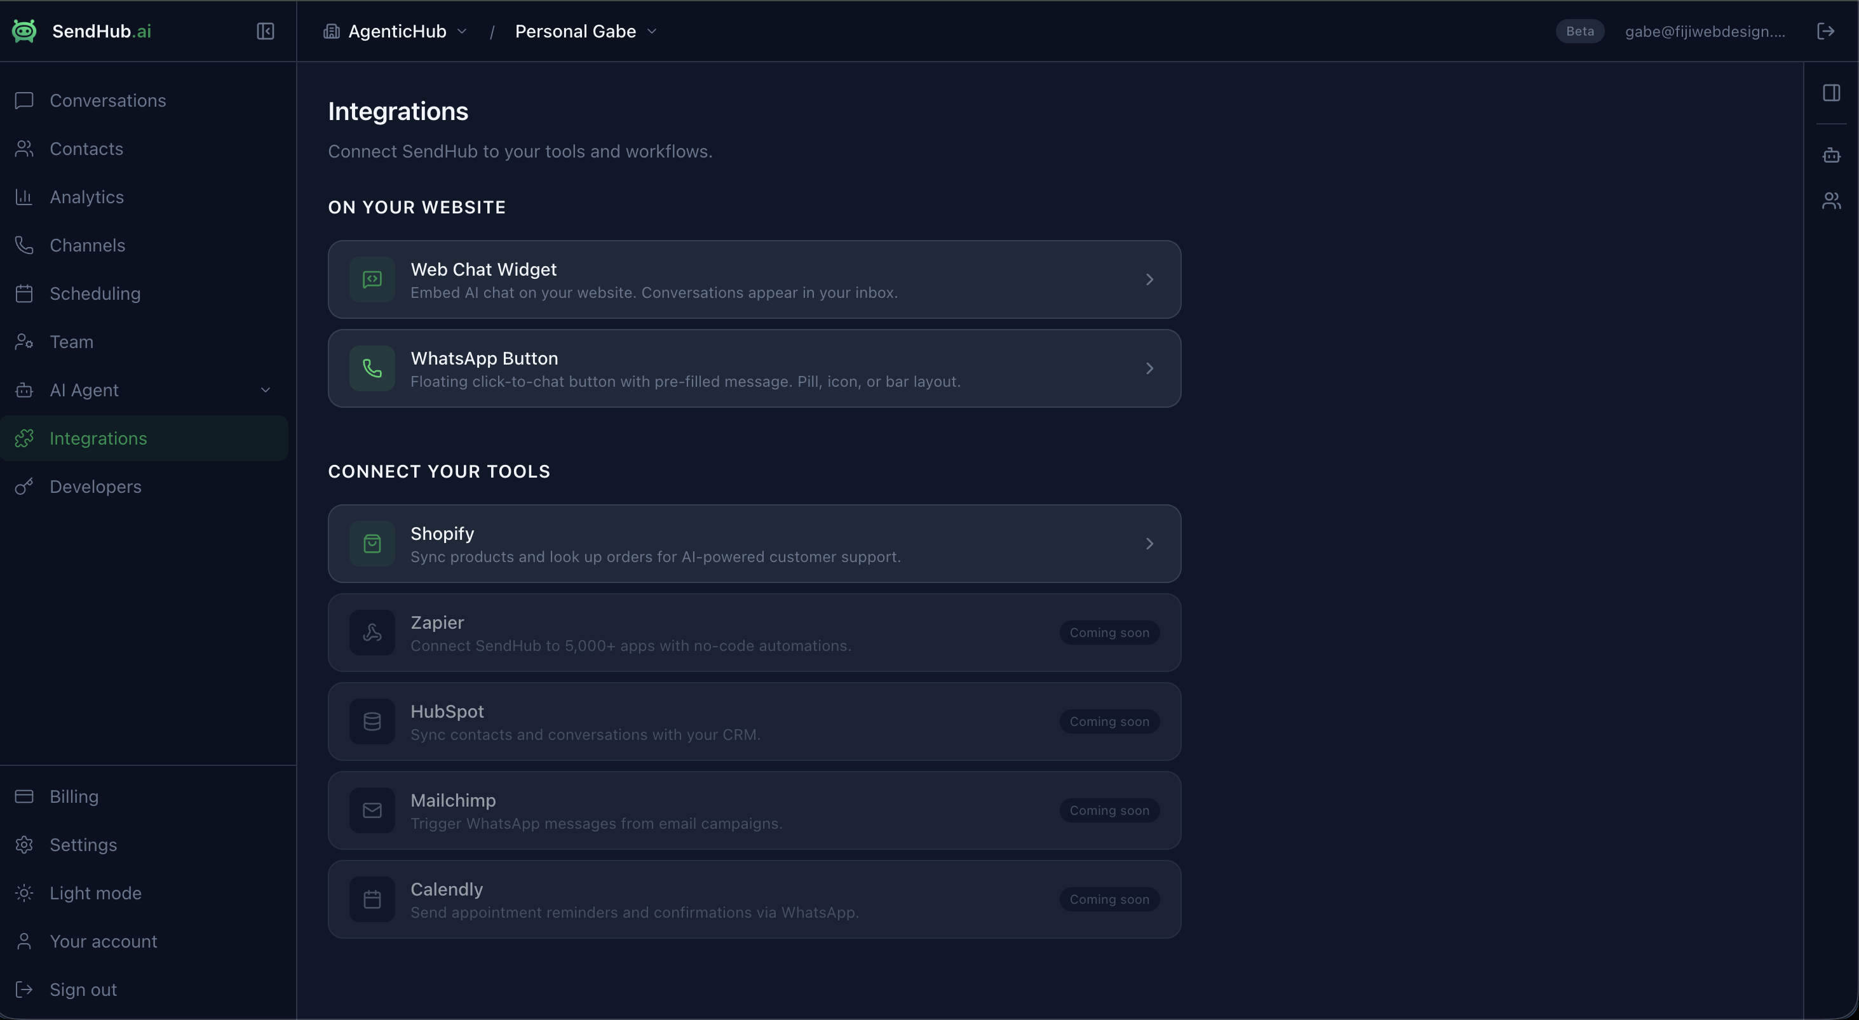Screen dimensions: 1859x1020
Task: Click the Calendly calendar icon
Action: coord(372,899)
